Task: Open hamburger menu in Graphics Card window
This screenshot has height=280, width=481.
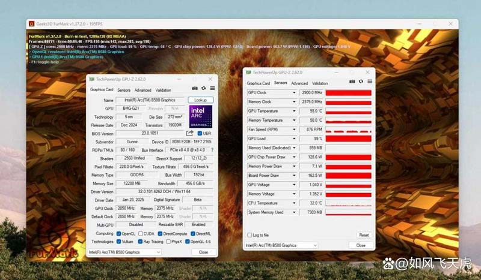Action: pyautogui.click(x=212, y=88)
